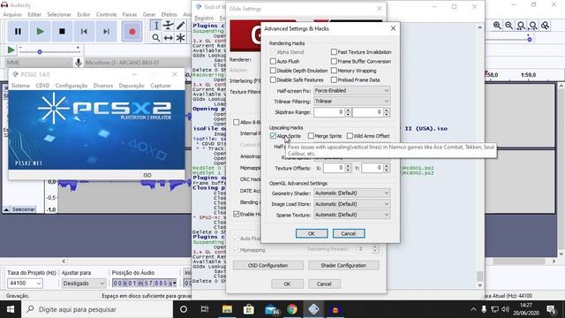565x318 pixels.
Task: Enable Wild Arms Offset checkbox
Action: pyautogui.click(x=350, y=136)
